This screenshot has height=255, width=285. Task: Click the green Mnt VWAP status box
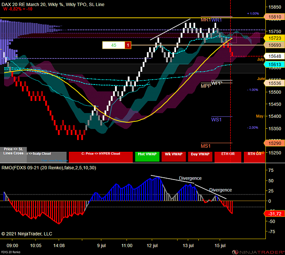147,156
